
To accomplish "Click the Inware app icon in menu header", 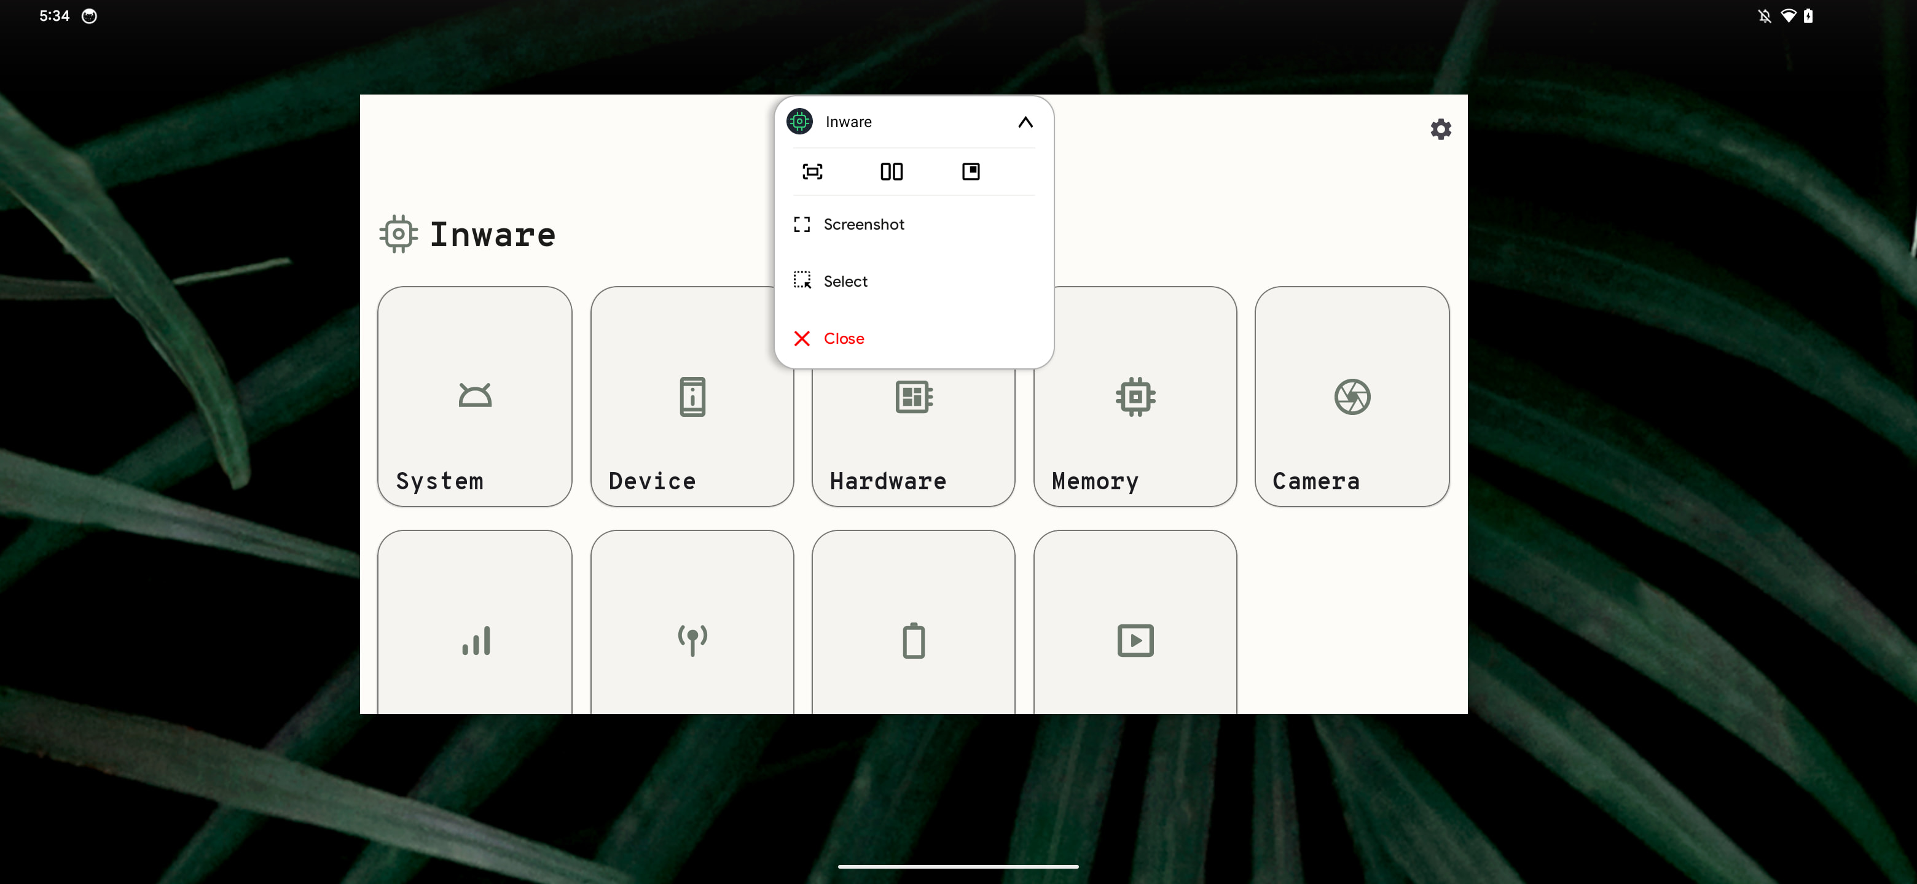I will point(799,121).
